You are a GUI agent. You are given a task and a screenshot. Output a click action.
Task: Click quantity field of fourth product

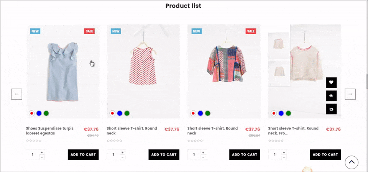click(274, 155)
